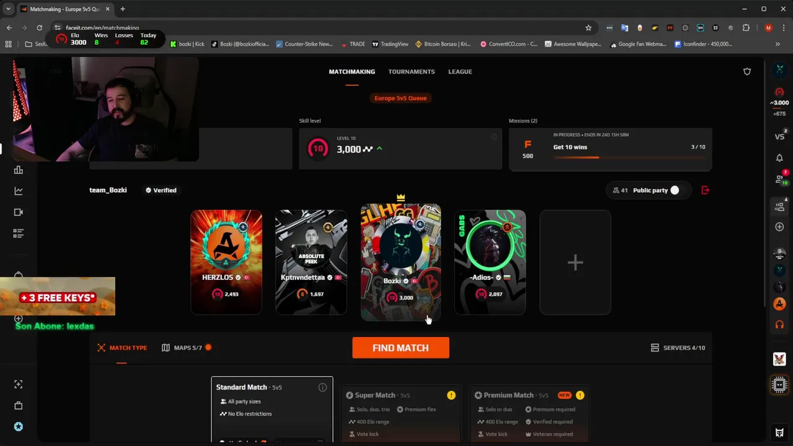Open -Adios- player card
This screenshot has height=446, width=793.
[490, 262]
